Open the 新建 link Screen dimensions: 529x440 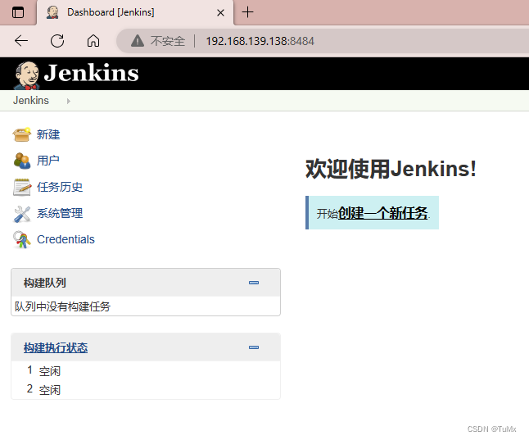coord(48,134)
